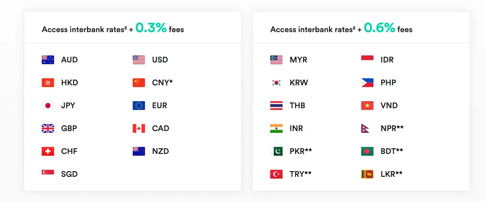Click the CNY* currency label
486x201 pixels.
click(163, 83)
